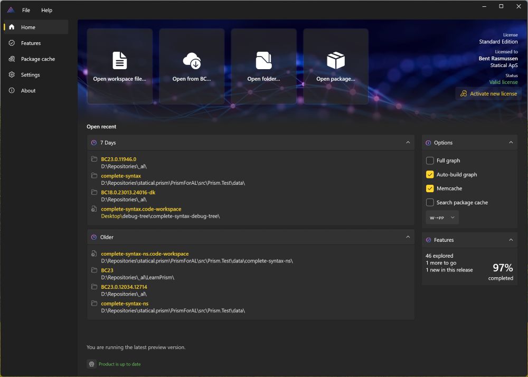Screen dimensions: 528x377
Task: Click the folder icon beside BC23
Action: (x=95, y=270)
